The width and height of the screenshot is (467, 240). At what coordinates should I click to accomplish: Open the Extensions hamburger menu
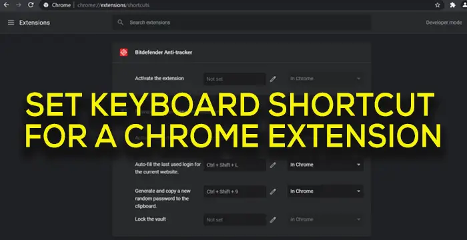[x=11, y=23]
